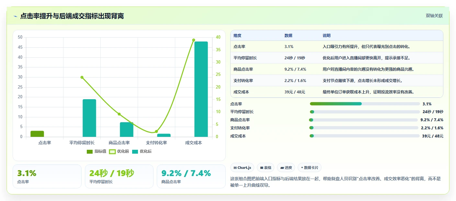Screen dimensions: 456x201
Task: Click the 45 tick on the left axis
Action: (x=20, y=47)
